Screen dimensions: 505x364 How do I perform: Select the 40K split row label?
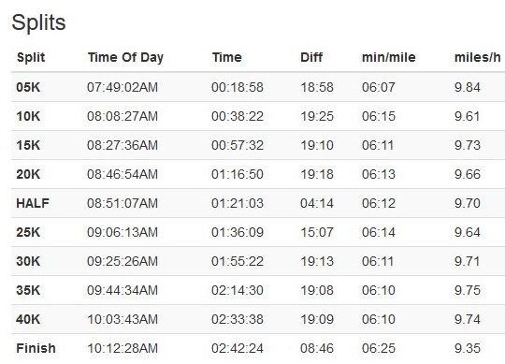click(28, 319)
